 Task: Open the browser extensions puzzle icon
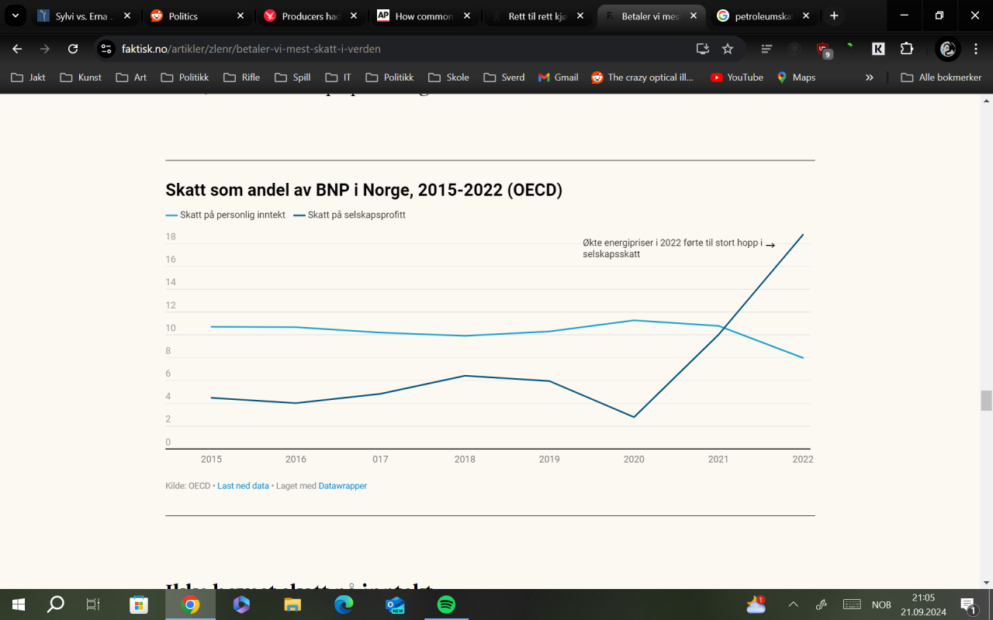pos(906,48)
